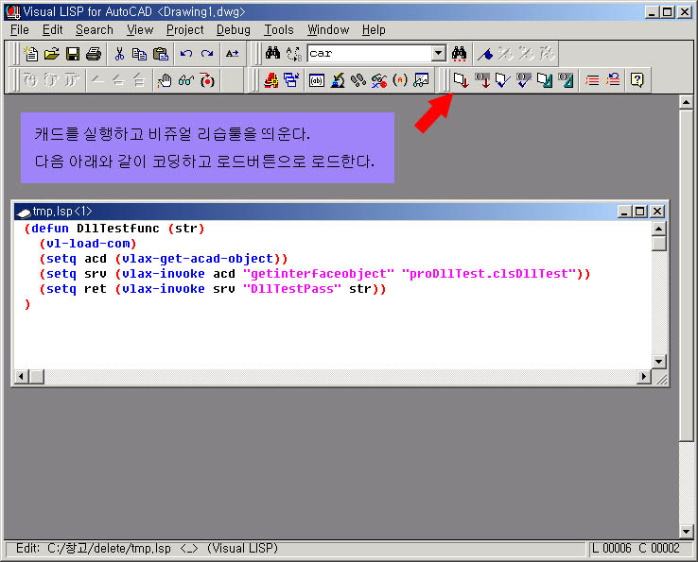Activate AutoCAD with the red A icon
Viewport: 698px width, 562px height.
[270, 80]
